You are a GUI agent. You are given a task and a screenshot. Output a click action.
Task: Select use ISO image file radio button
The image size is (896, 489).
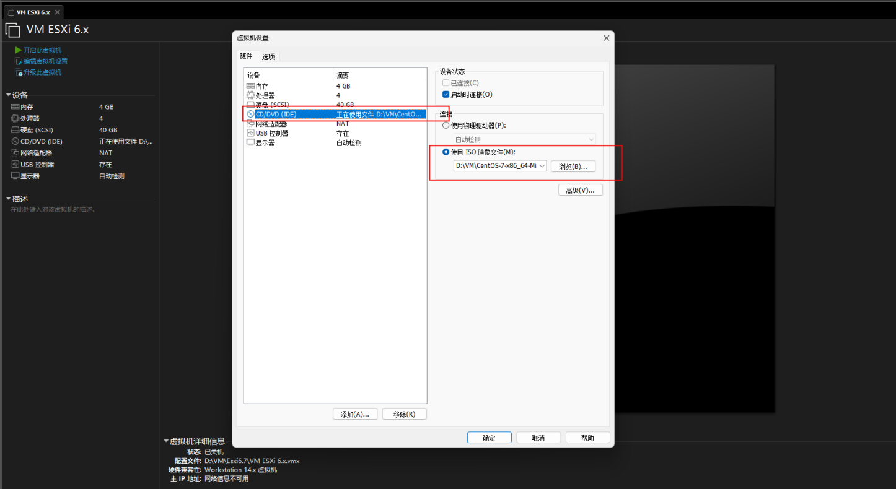coord(446,152)
